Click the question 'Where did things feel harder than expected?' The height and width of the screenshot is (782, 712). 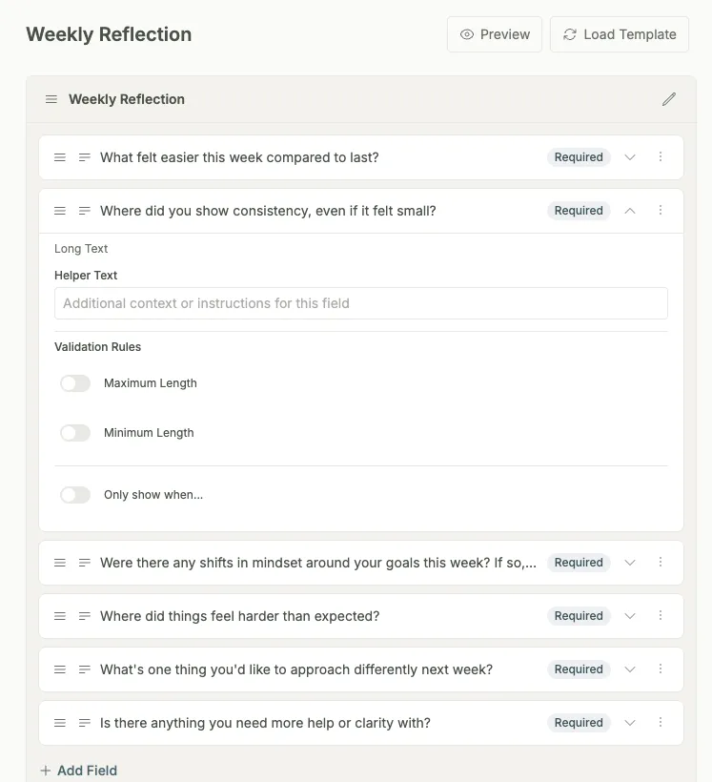[x=240, y=616]
